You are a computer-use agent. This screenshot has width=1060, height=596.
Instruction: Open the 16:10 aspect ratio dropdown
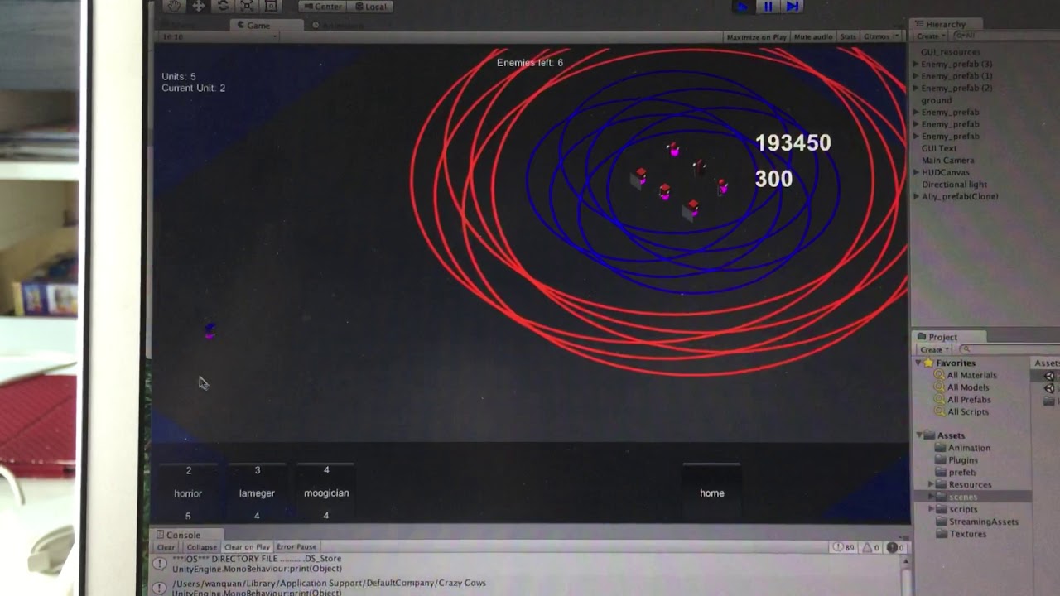coord(219,37)
